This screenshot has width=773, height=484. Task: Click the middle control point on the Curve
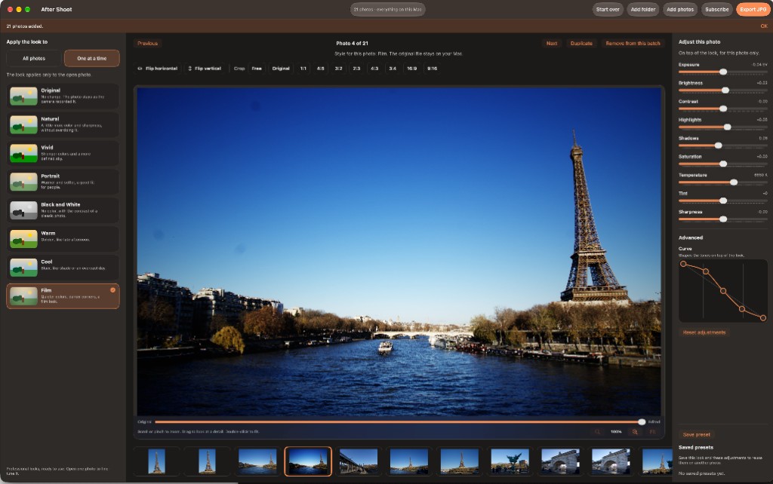(x=723, y=291)
